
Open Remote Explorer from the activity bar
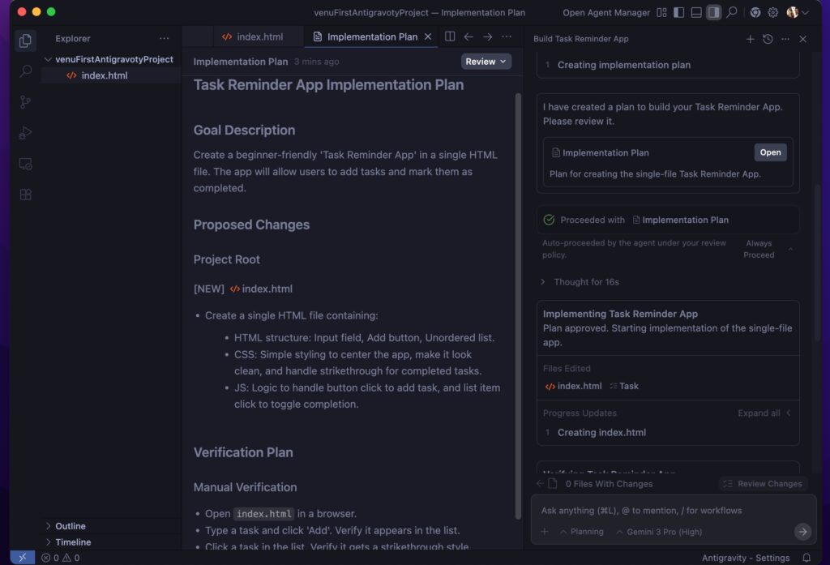tap(25, 164)
